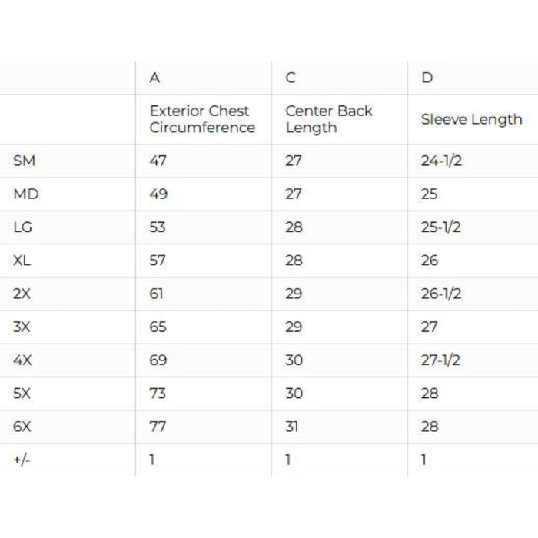Select the 6X size row label
Image resolution: width=538 pixels, height=538 pixels.
22,426
